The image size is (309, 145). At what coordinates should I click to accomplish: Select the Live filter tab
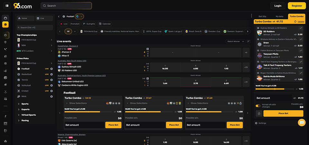click(x=64, y=24)
